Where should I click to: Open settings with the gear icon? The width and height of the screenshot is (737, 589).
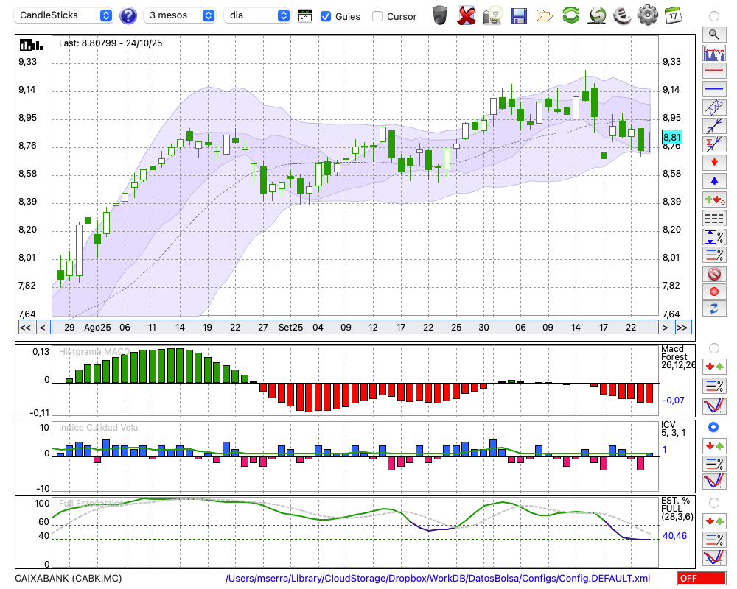pyautogui.click(x=648, y=15)
